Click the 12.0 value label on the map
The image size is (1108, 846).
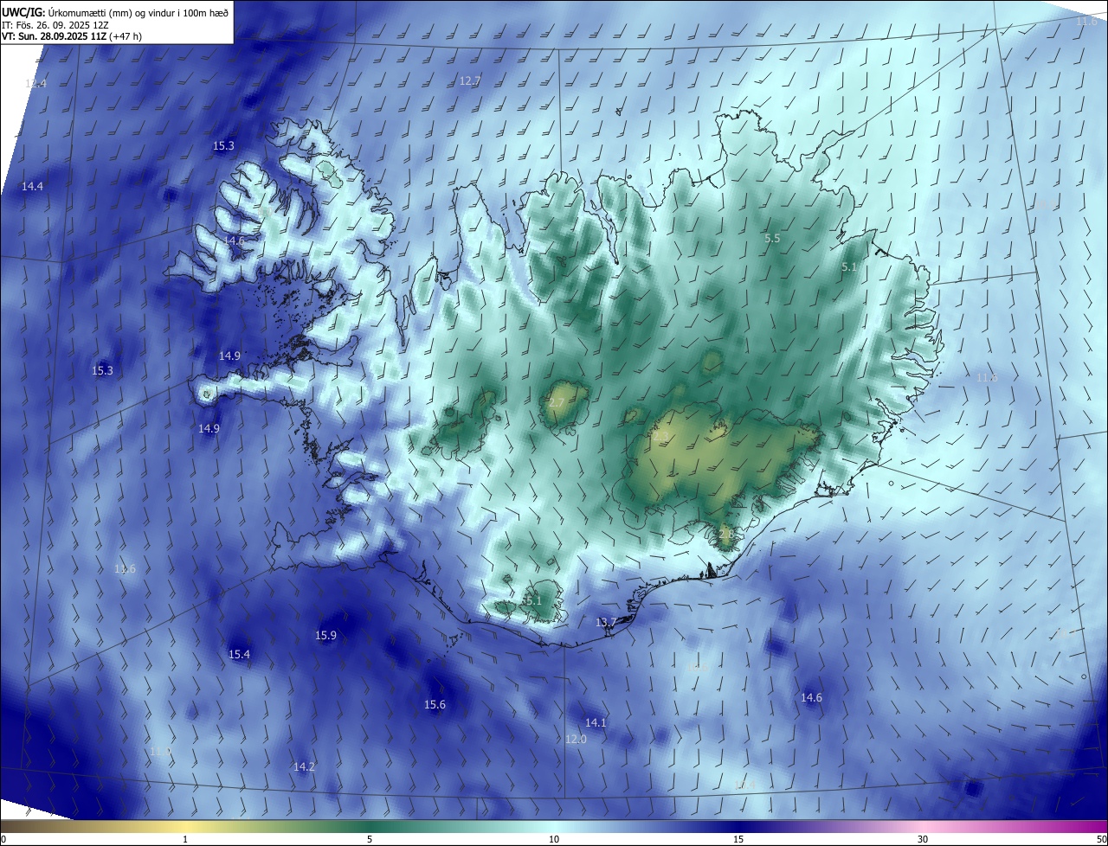(x=576, y=740)
